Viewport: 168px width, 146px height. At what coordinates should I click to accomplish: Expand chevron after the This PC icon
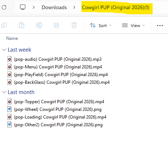[x=34, y=7]
